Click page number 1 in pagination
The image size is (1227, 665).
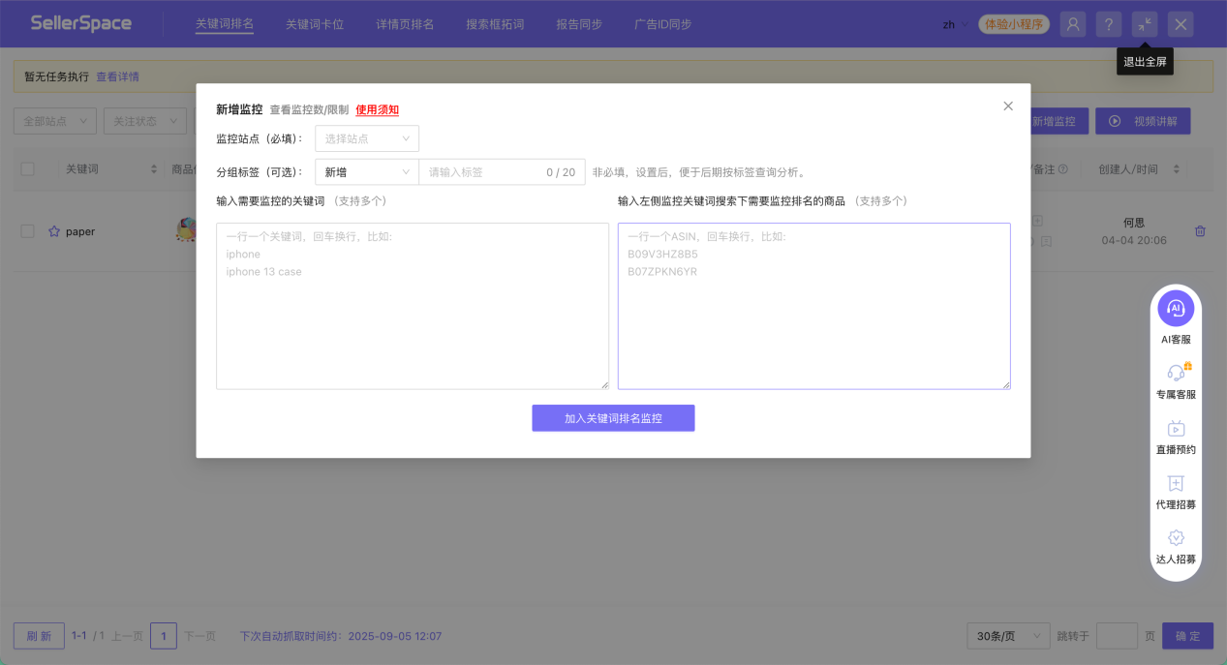164,636
